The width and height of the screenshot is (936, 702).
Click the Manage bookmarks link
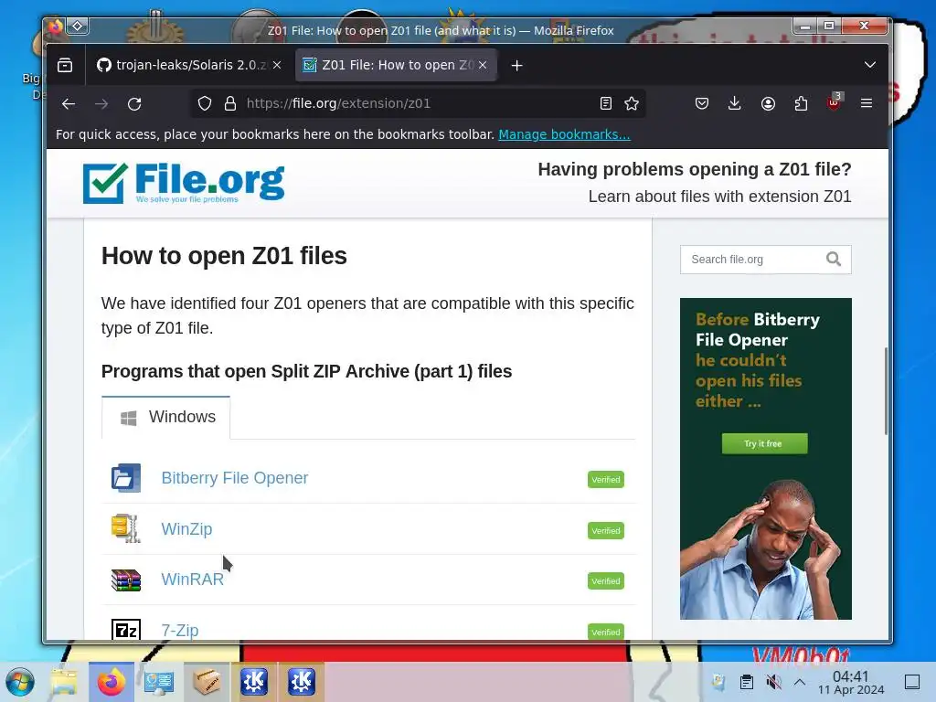pyautogui.click(x=564, y=134)
